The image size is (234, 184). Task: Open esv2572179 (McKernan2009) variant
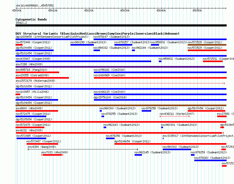coord(35,81)
